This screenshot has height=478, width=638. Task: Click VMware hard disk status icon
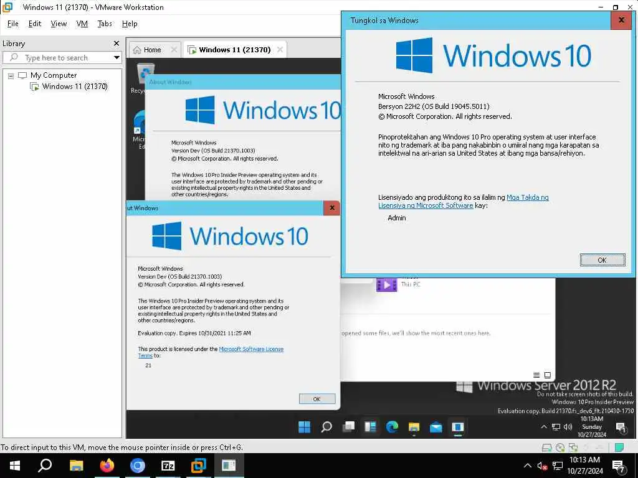547,448
